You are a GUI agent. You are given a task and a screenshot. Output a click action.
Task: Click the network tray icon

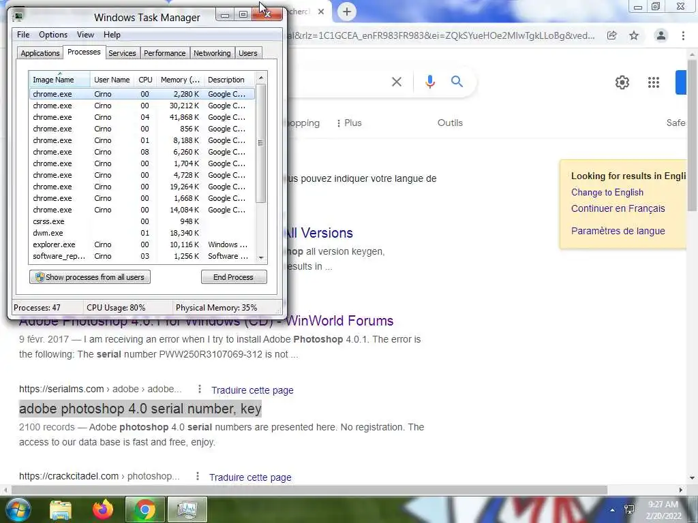click(629, 509)
